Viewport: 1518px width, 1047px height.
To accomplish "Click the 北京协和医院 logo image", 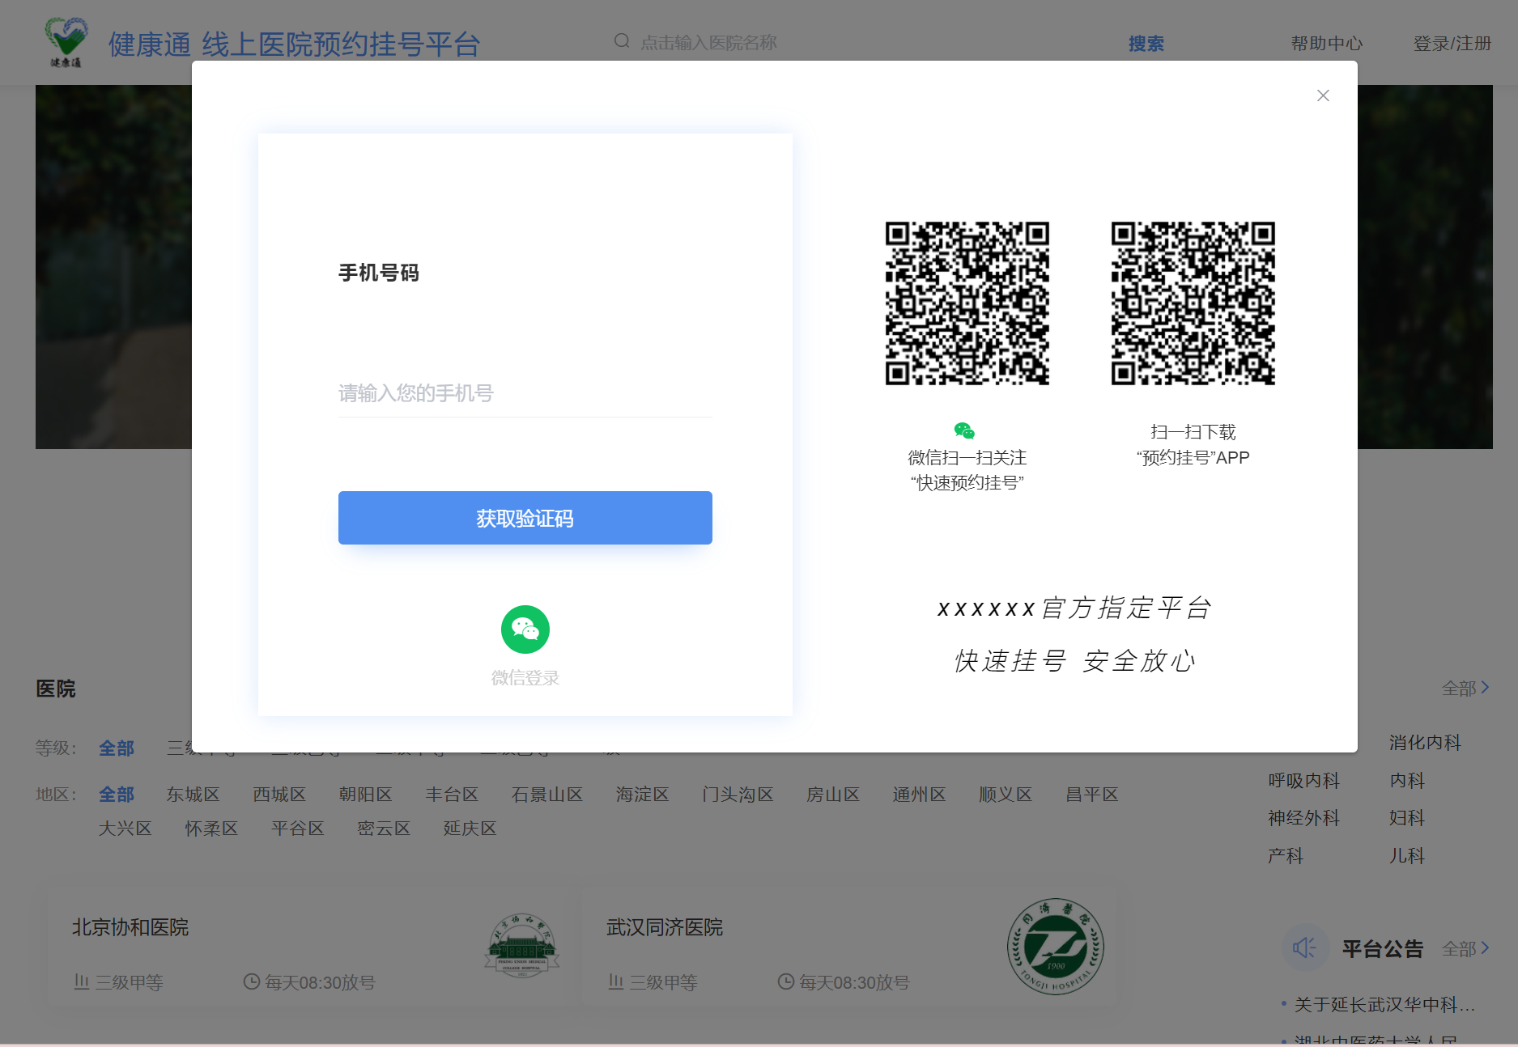I will coord(522,946).
